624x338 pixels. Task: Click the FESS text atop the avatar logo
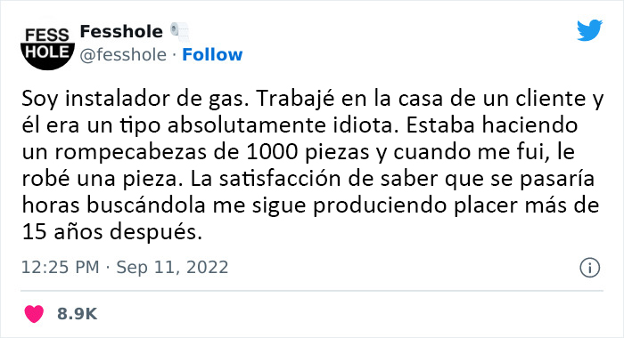(47, 36)
